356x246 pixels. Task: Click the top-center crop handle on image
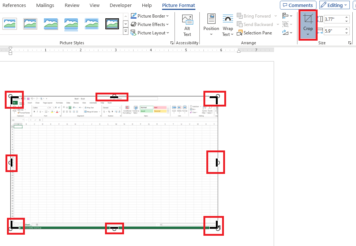coord(114,97)
